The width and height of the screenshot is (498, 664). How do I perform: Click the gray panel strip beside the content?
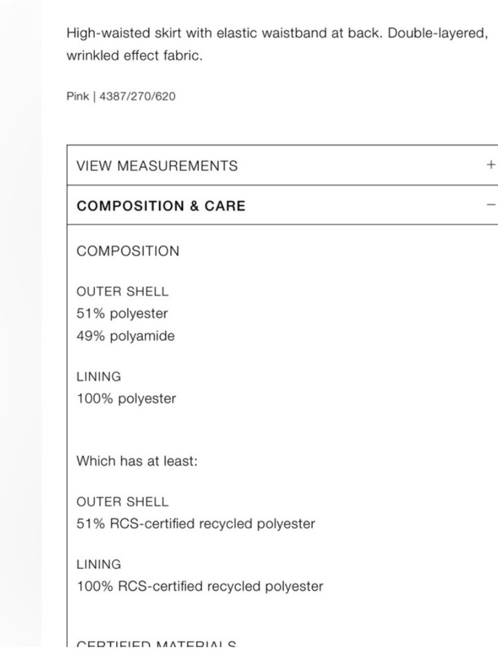pyautogui.click(x=21, y=324)
